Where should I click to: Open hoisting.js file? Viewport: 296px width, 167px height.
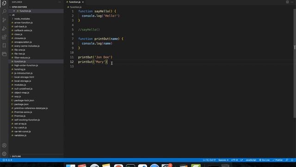coord(19,69)
